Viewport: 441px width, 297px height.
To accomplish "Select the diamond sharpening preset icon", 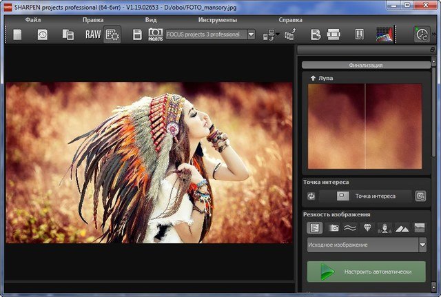I will (367, 228).
